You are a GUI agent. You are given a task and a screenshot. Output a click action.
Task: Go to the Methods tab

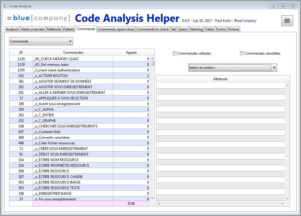pyautogui.click(x=54, y=29)
